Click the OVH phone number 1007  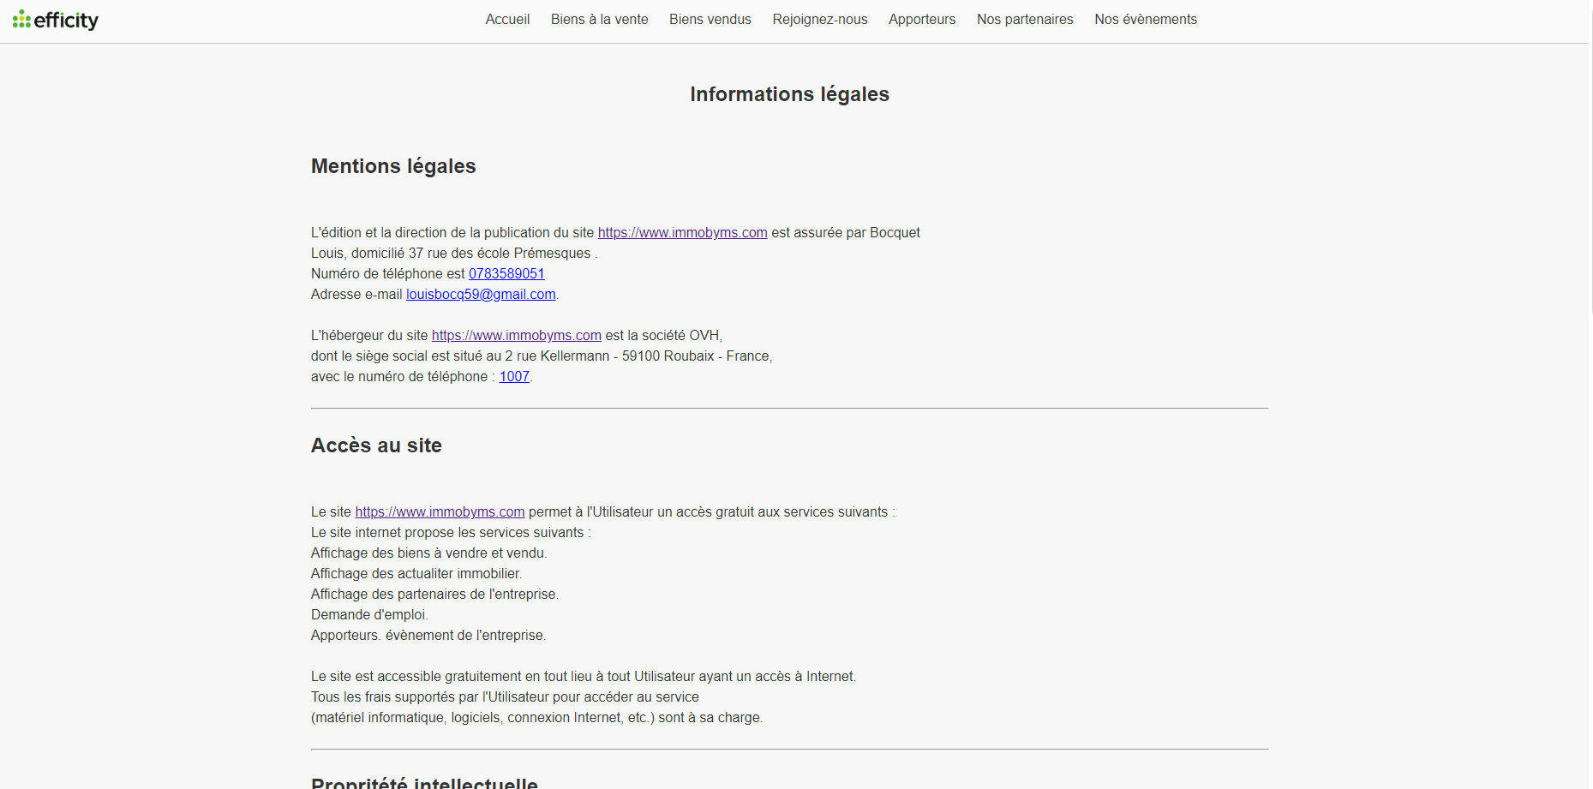coord(514,377)
